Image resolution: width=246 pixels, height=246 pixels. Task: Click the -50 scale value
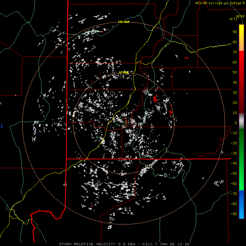pos(234,174)
